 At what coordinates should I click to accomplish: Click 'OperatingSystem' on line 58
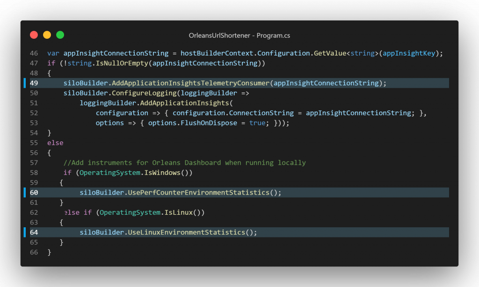(109, 173)
